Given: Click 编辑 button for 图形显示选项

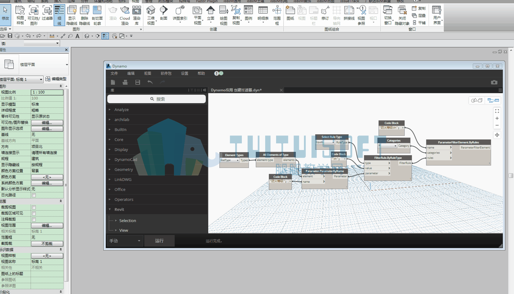Looking at the screenshot, I should coord(47,129).
